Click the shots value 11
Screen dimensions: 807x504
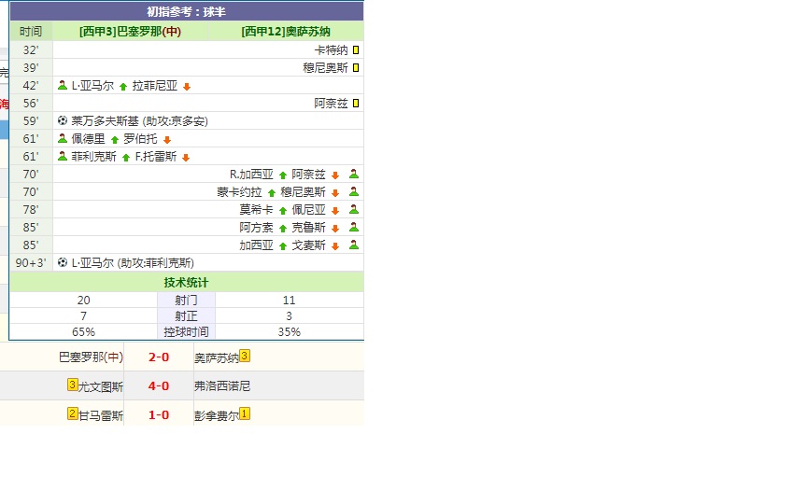click(290, 300)
